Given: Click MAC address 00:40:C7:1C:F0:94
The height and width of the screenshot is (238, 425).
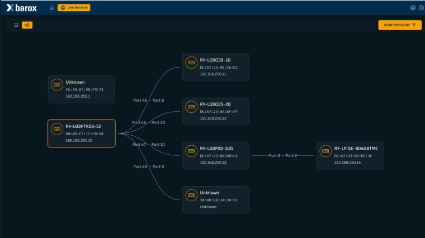Looking at the screenshot, I should (x=84, y=134).
